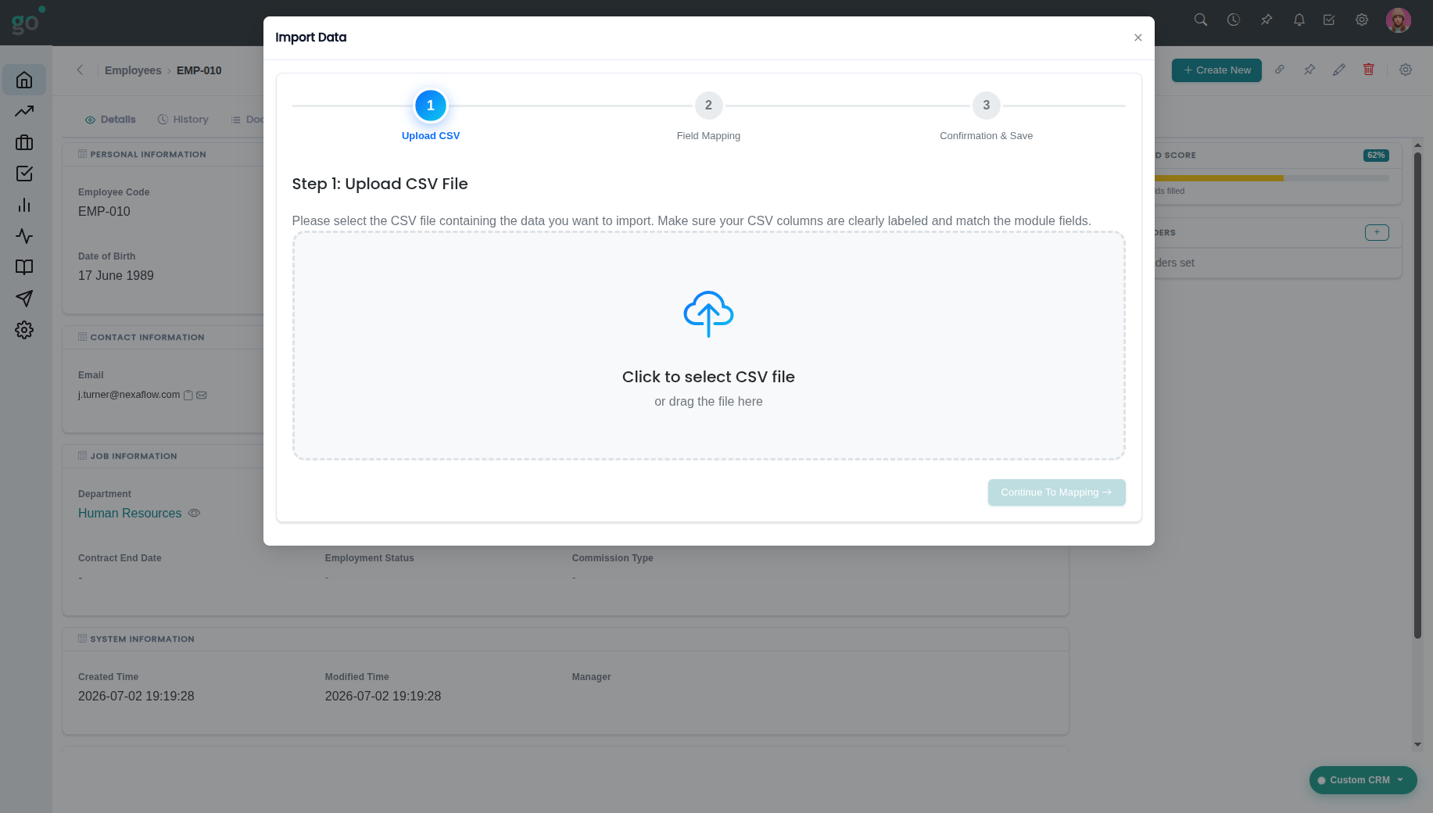Pin the EMP-010 record
This screenshot has height=813, width=1433.
(x=1309, y=70)
